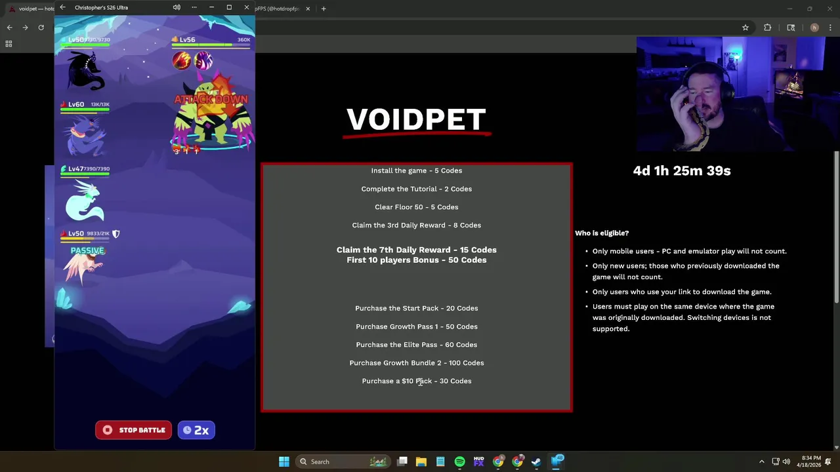This screenshot has height=472, width=840.
Task: Click 'Purchase Growth Bundle 2 - 100 Codes'
Action: click(x=417, y=363)
